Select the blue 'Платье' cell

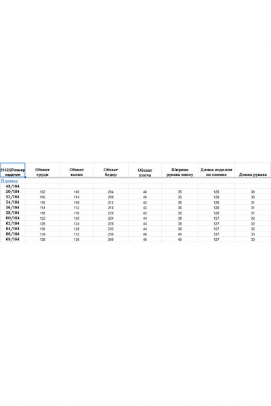[9, 181]
